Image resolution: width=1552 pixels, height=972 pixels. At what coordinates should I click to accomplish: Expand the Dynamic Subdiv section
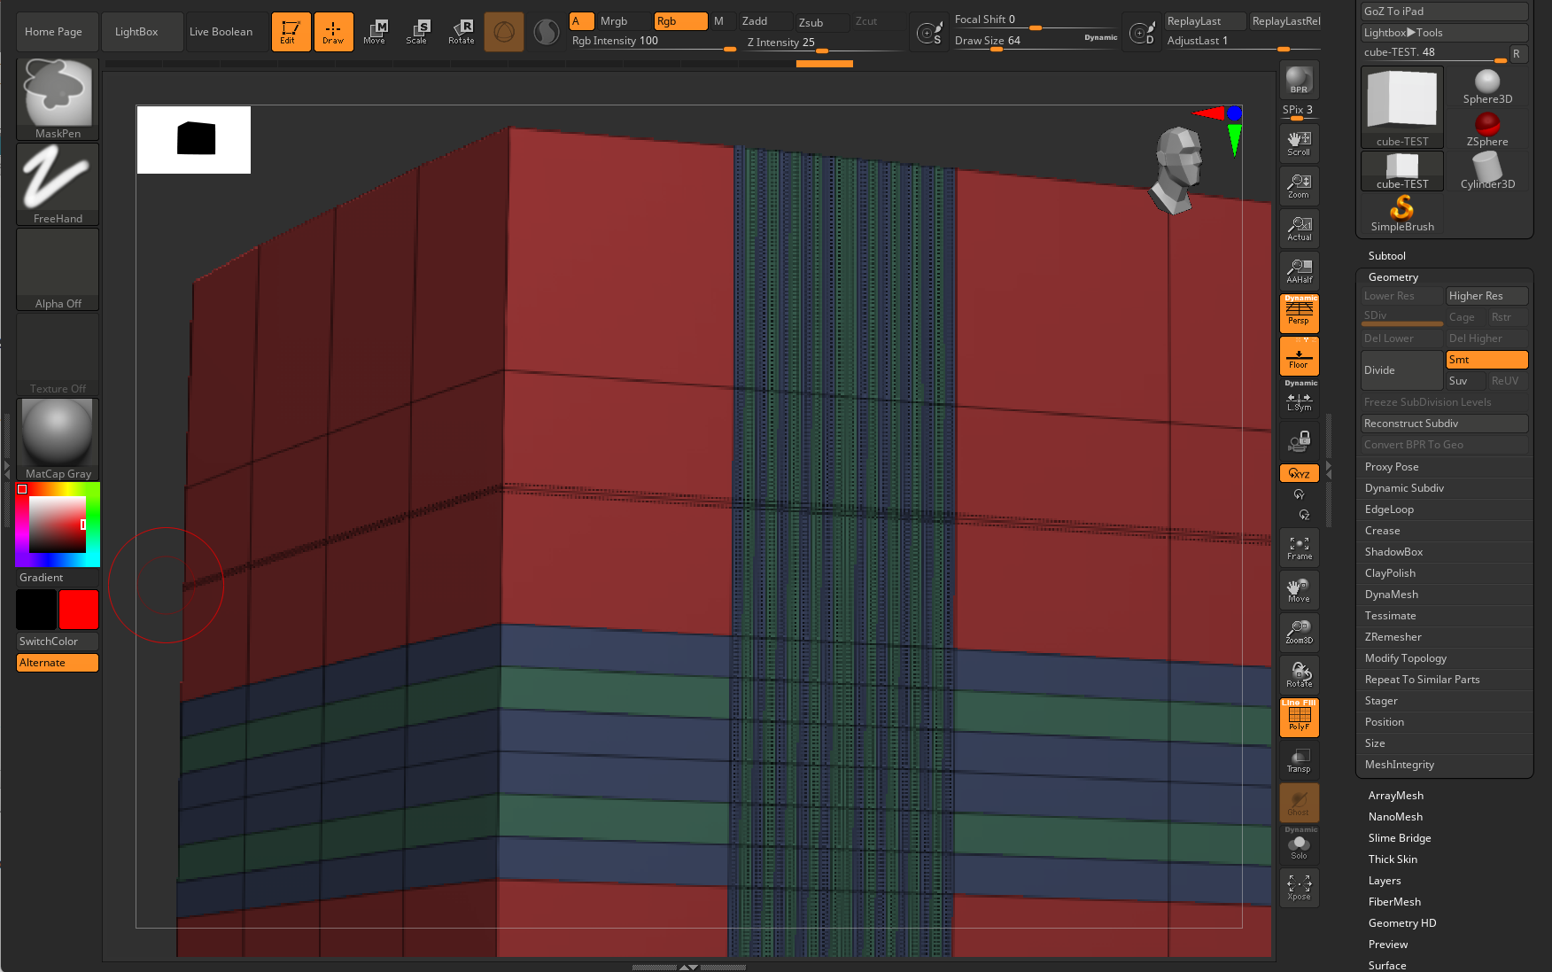(1404, 488)
